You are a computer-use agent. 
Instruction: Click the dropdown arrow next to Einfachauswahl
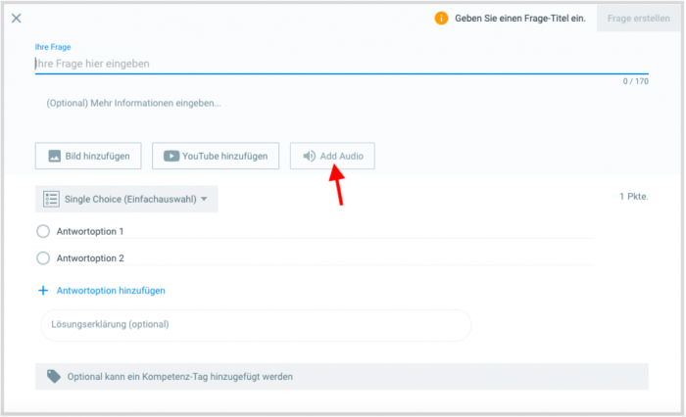click(x=204, y=199)
